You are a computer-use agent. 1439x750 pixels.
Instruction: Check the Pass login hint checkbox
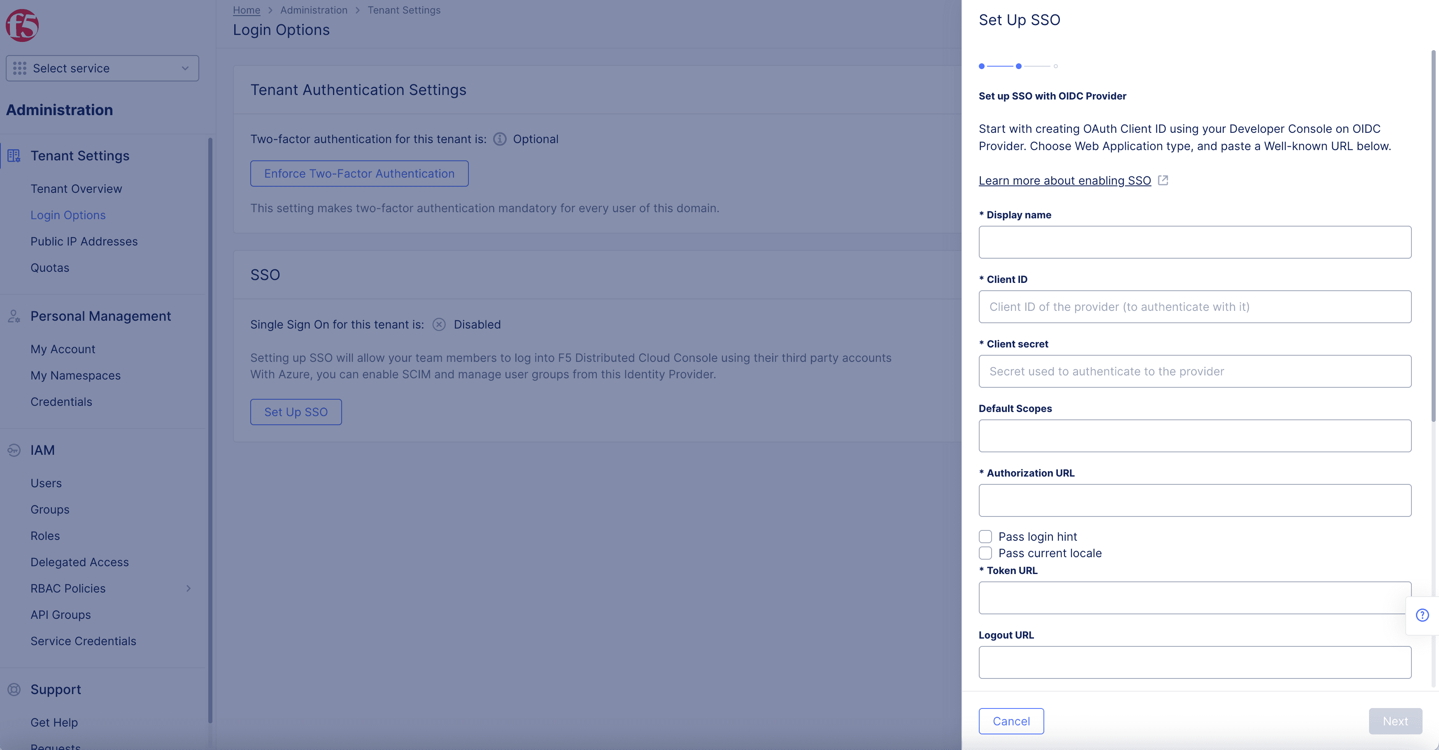(985, 536)
